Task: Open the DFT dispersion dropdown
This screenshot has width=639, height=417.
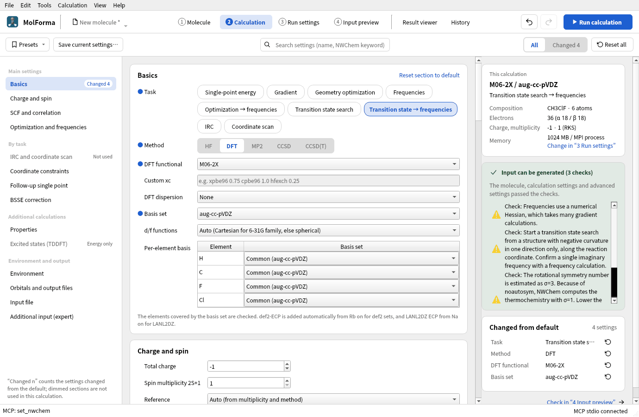Action: pyautogui.click(x=328, y=197)
